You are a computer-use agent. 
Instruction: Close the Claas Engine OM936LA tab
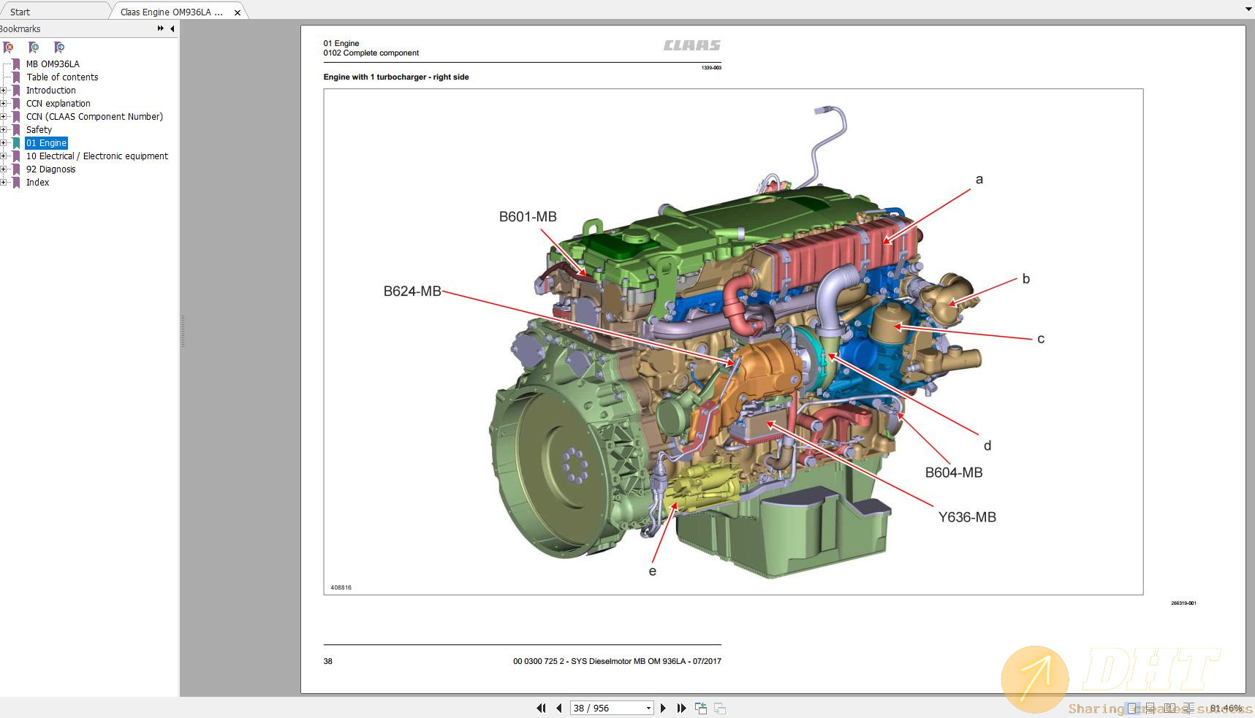click(x=238, y=12)
